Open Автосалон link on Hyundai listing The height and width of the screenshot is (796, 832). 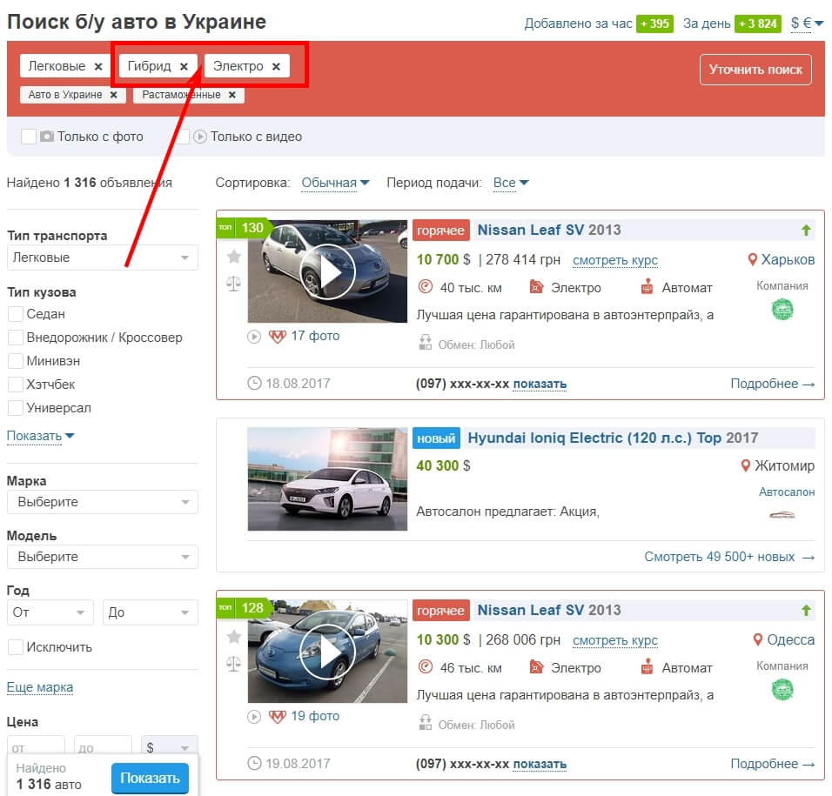tap(787, 492)
